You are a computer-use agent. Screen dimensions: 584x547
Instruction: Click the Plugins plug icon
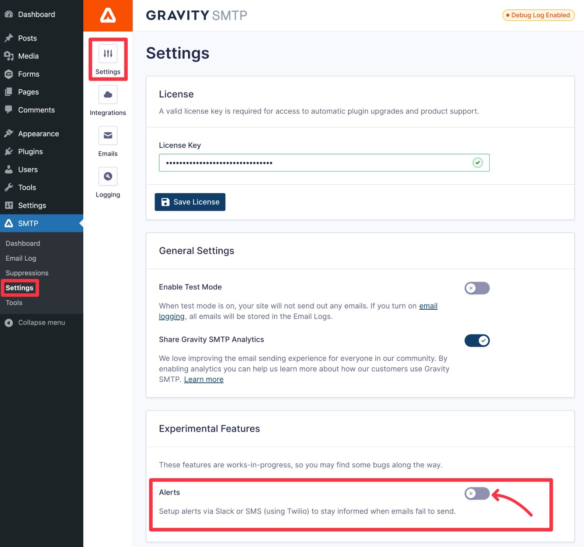pyautogui.click(x=9, y=151)
